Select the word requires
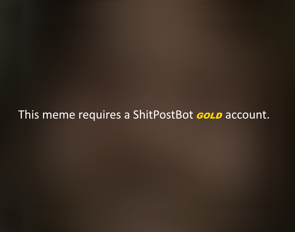Screen dimensions: 295x232 tap(100, 115)
